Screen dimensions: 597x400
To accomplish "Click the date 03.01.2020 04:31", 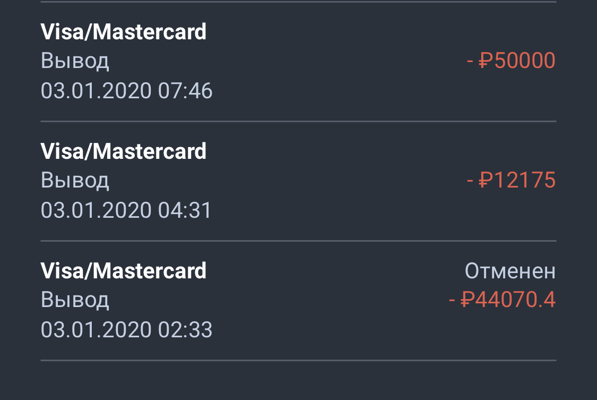I will tap(126, 210).
